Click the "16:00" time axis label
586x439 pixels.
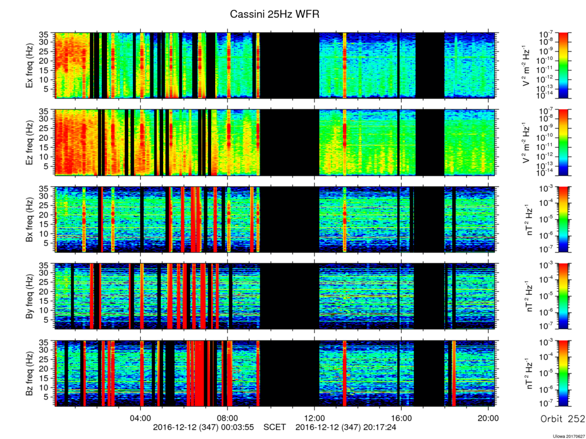pyautogui.click(x=401, y=418)
